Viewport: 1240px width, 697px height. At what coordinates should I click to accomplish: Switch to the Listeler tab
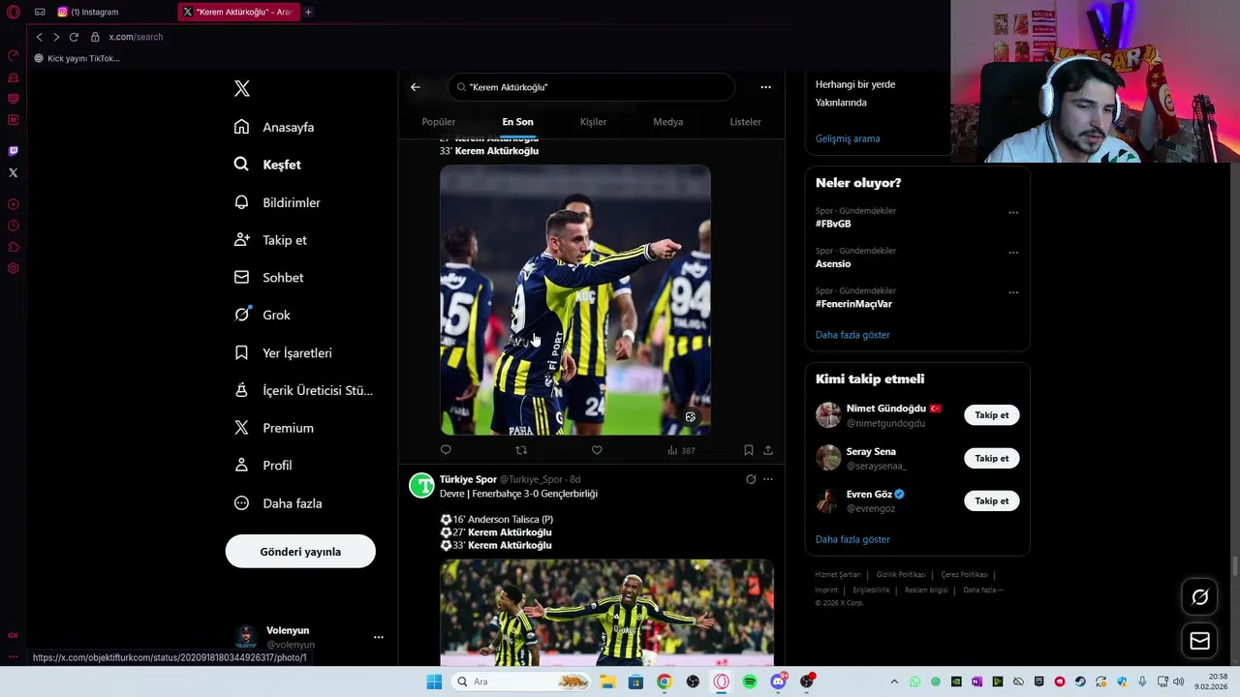point(745,122)
